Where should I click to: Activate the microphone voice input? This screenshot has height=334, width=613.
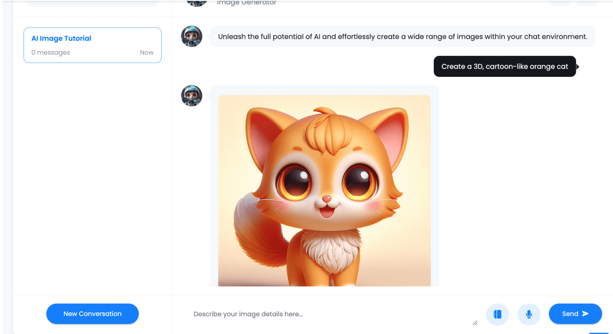529,314
